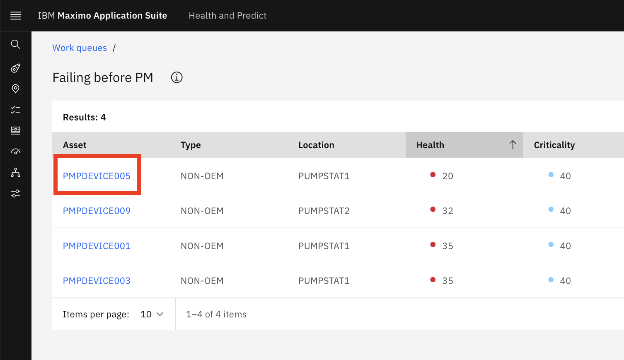Screen dimensions: 624x360
Task: Open the work queues checklist icon
Action: tap(16, 110)
